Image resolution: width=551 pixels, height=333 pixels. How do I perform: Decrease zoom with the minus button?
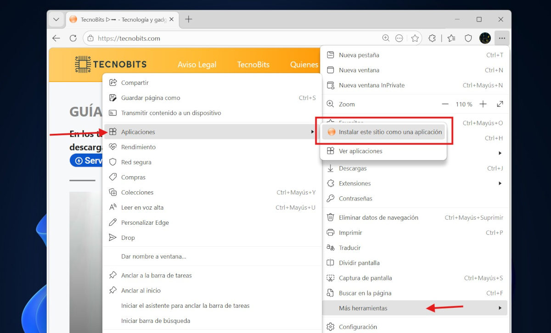point(445,104)
